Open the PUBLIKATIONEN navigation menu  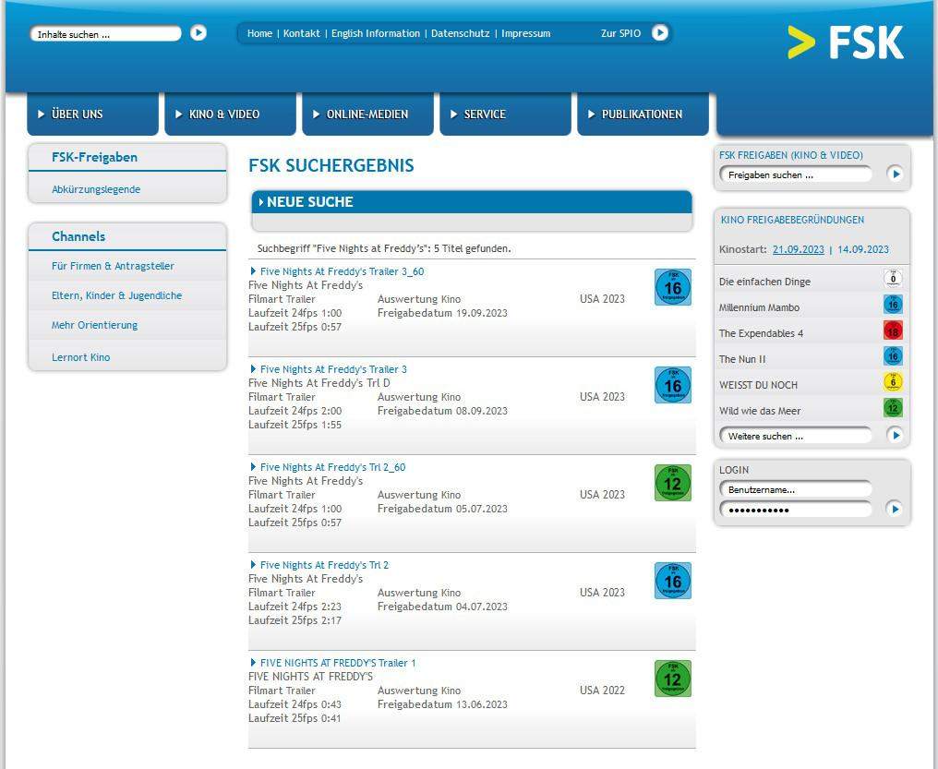point(642,114)
